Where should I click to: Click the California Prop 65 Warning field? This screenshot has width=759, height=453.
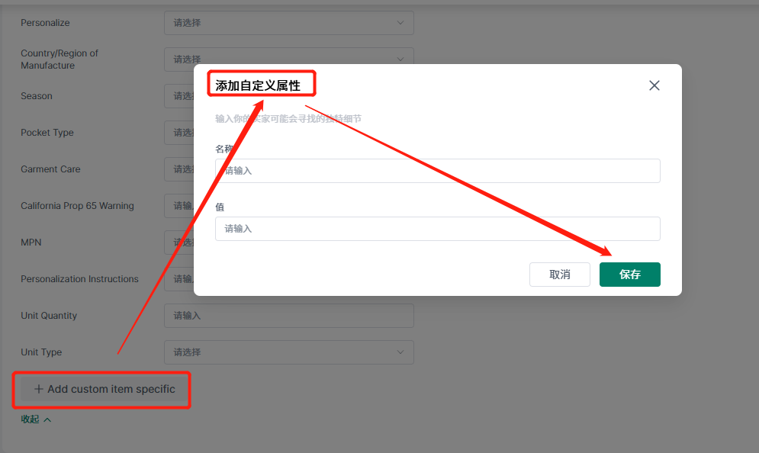point(179,206)
